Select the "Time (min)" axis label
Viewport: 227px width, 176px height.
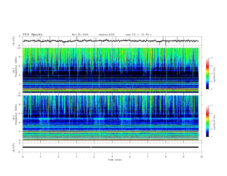click(x=115, y=160)
